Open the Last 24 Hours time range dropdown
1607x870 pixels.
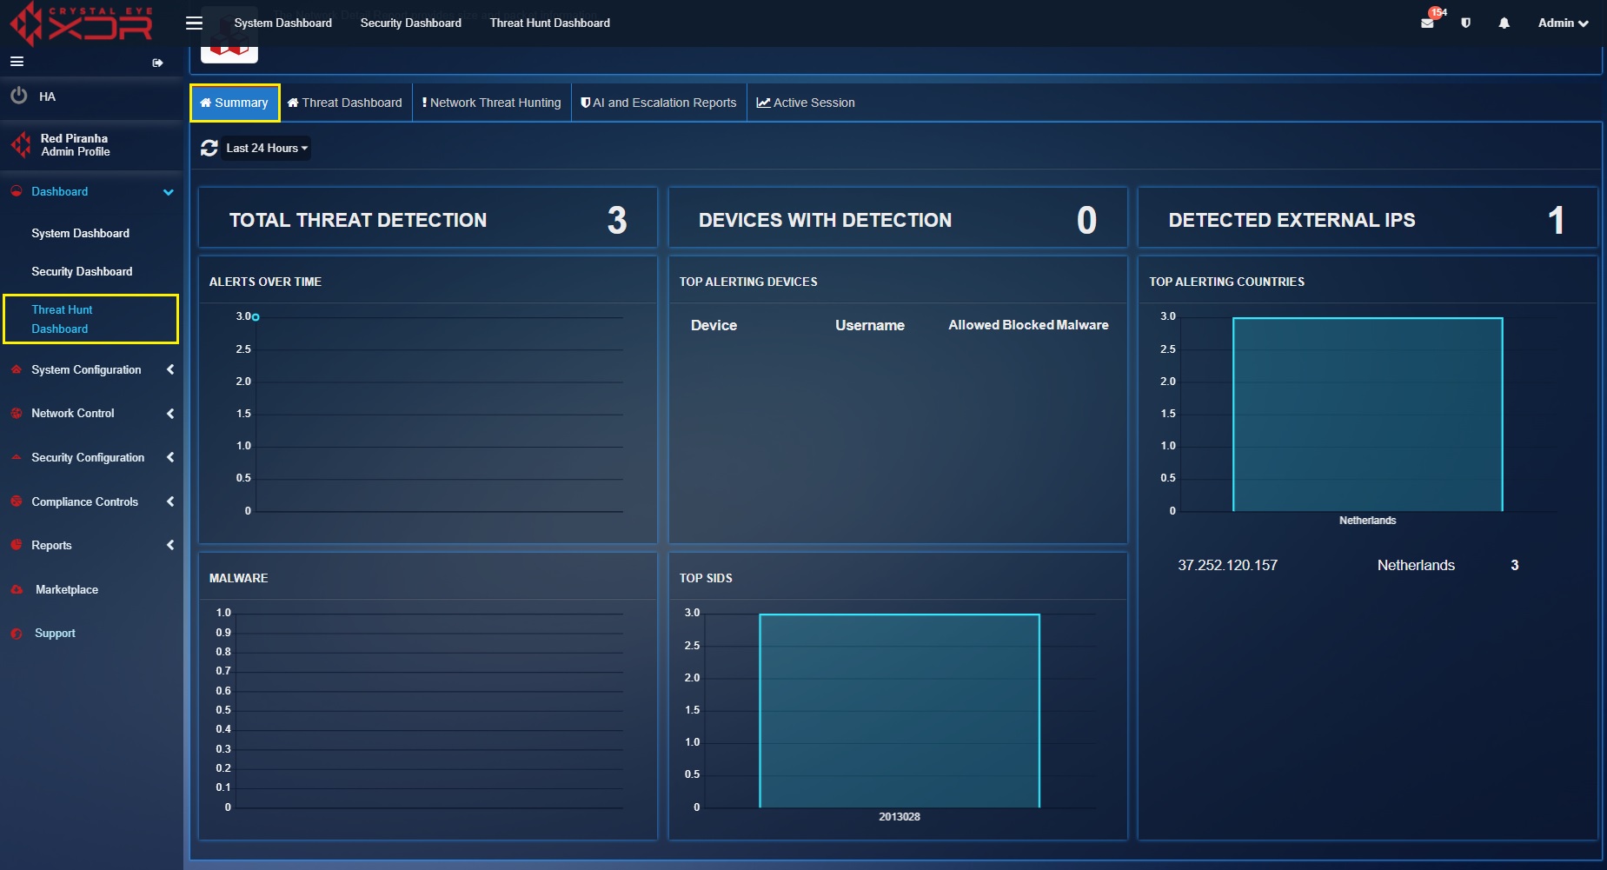click(266, 148)
